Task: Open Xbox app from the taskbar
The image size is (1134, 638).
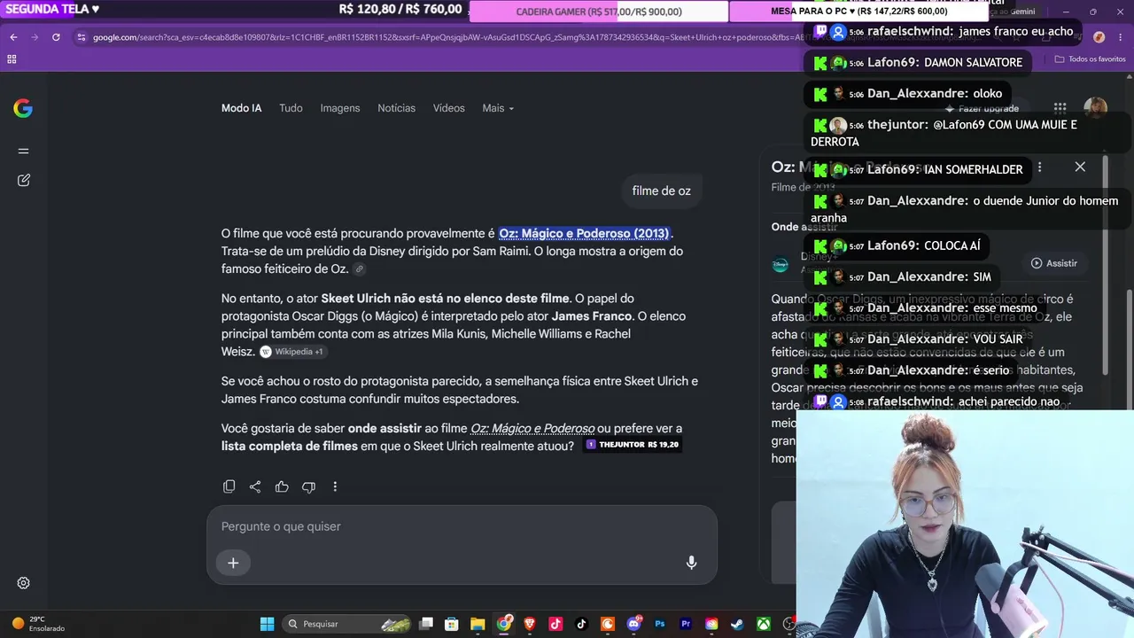Action: click(763, 624)
